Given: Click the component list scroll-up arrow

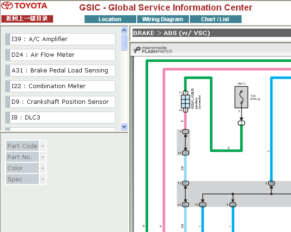Looking at the screenshot, I should (124, 30).
